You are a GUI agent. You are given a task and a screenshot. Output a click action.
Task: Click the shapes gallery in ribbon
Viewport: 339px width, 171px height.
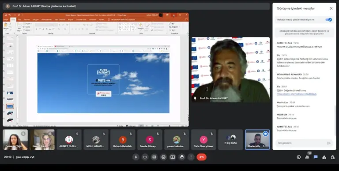coord(127,27)
